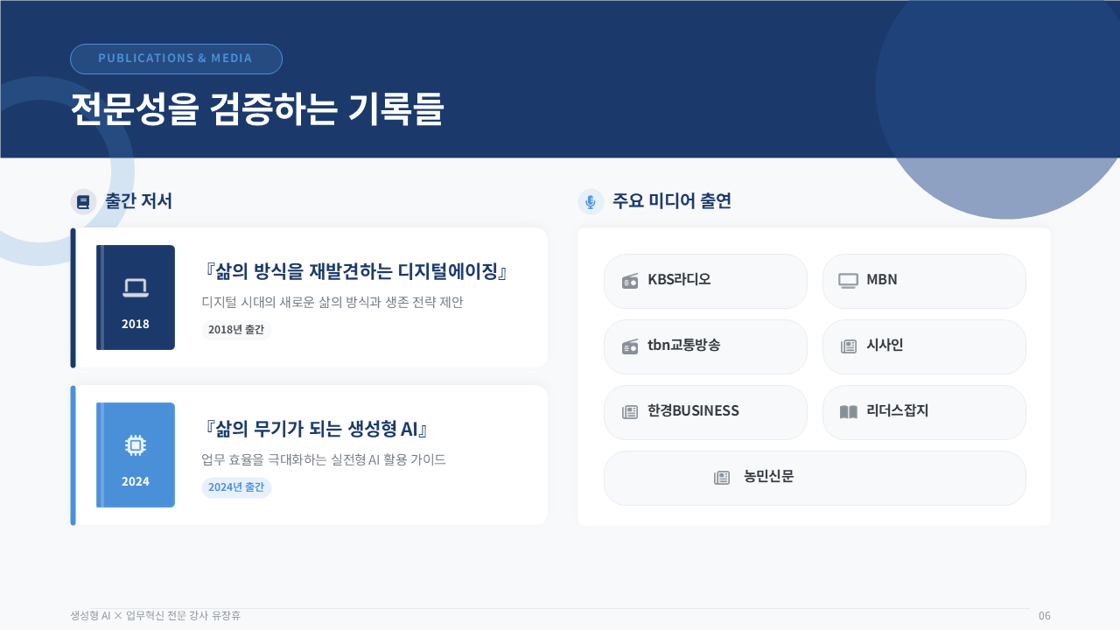Click the page number 06 in the footer

click(x=1044, y=616)
